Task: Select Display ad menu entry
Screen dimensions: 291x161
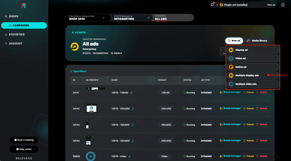Action: click(253, 50)
